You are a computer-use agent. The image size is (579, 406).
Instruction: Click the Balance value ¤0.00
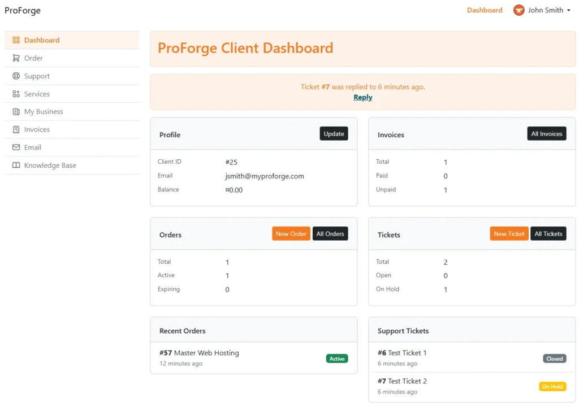pos(234,190)
